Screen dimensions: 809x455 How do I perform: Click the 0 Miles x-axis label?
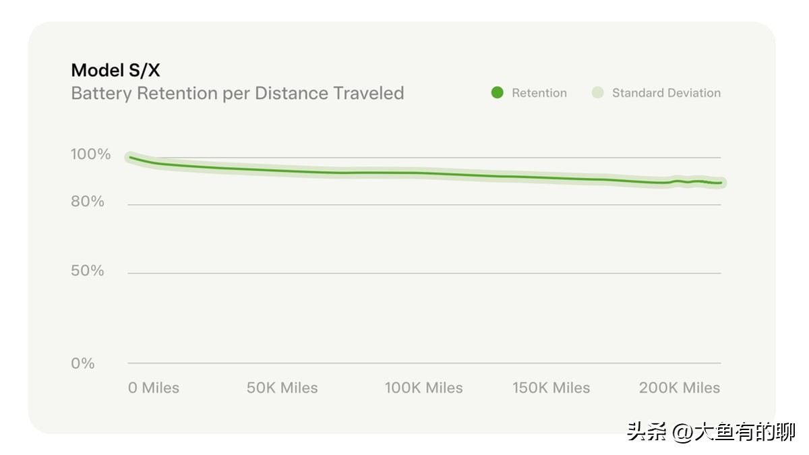tap(154, 388)
